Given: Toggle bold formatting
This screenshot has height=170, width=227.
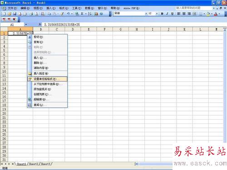Looking at the screenshot, I should [162, 14].
